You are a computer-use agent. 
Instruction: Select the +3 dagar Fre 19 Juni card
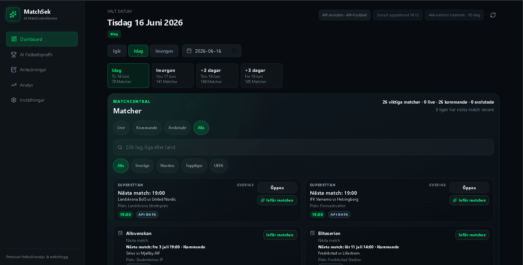pos(262,75)
